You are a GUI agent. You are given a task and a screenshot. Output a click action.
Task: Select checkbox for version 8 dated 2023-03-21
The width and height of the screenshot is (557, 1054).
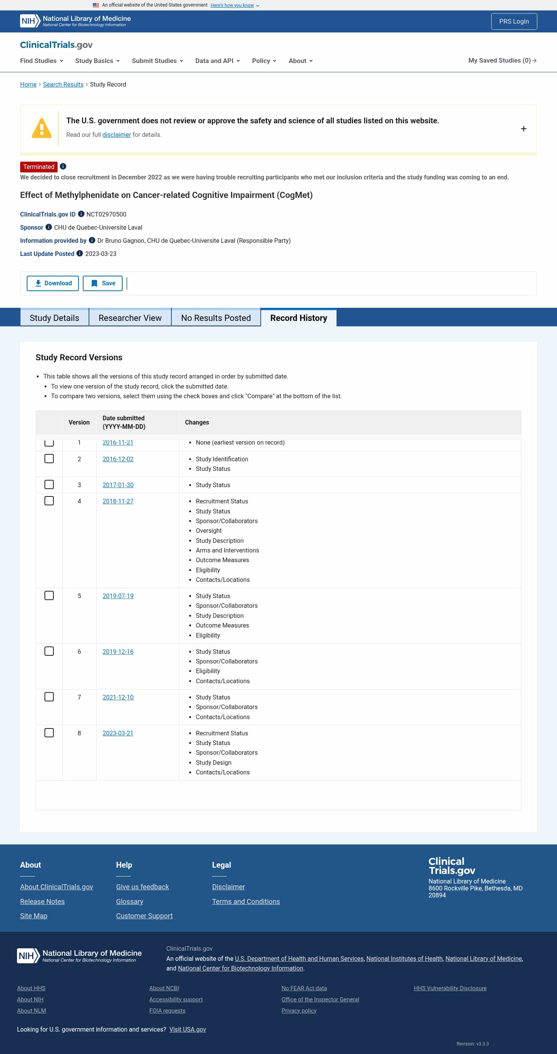(49, 733)
